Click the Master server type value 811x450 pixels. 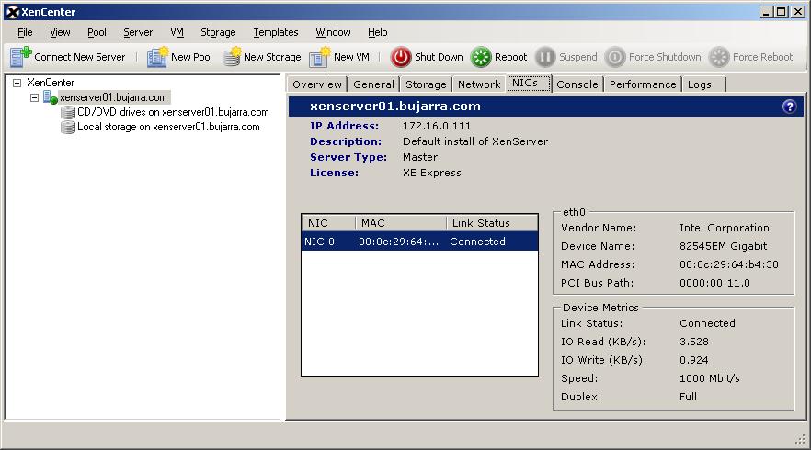(x=420, y=157)
